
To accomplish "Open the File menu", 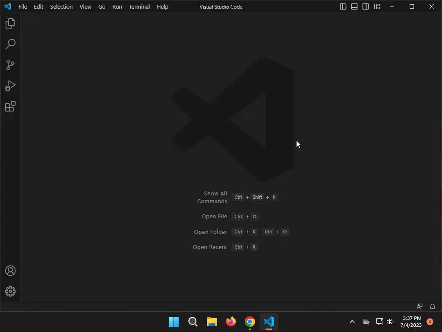I will click(x=23, y=6).
